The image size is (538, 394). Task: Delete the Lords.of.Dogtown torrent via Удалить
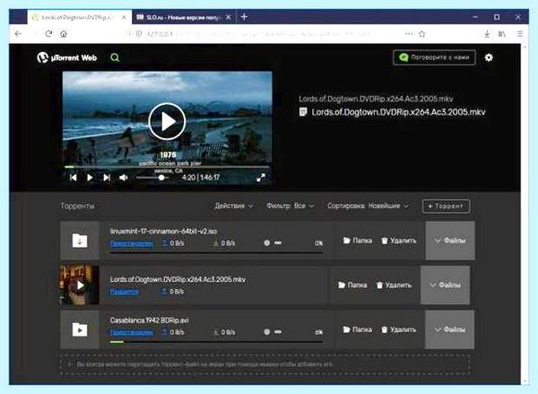pyautogui.click(x=394, y=285)
